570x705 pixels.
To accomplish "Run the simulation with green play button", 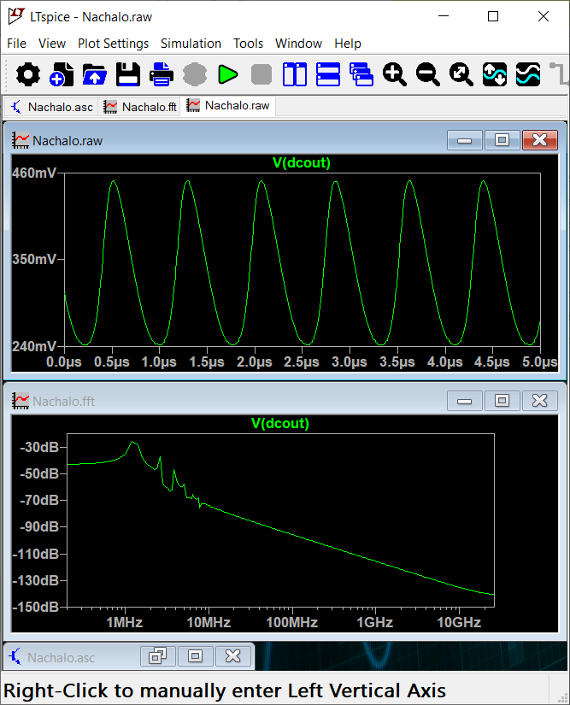I will coord(227,74).
